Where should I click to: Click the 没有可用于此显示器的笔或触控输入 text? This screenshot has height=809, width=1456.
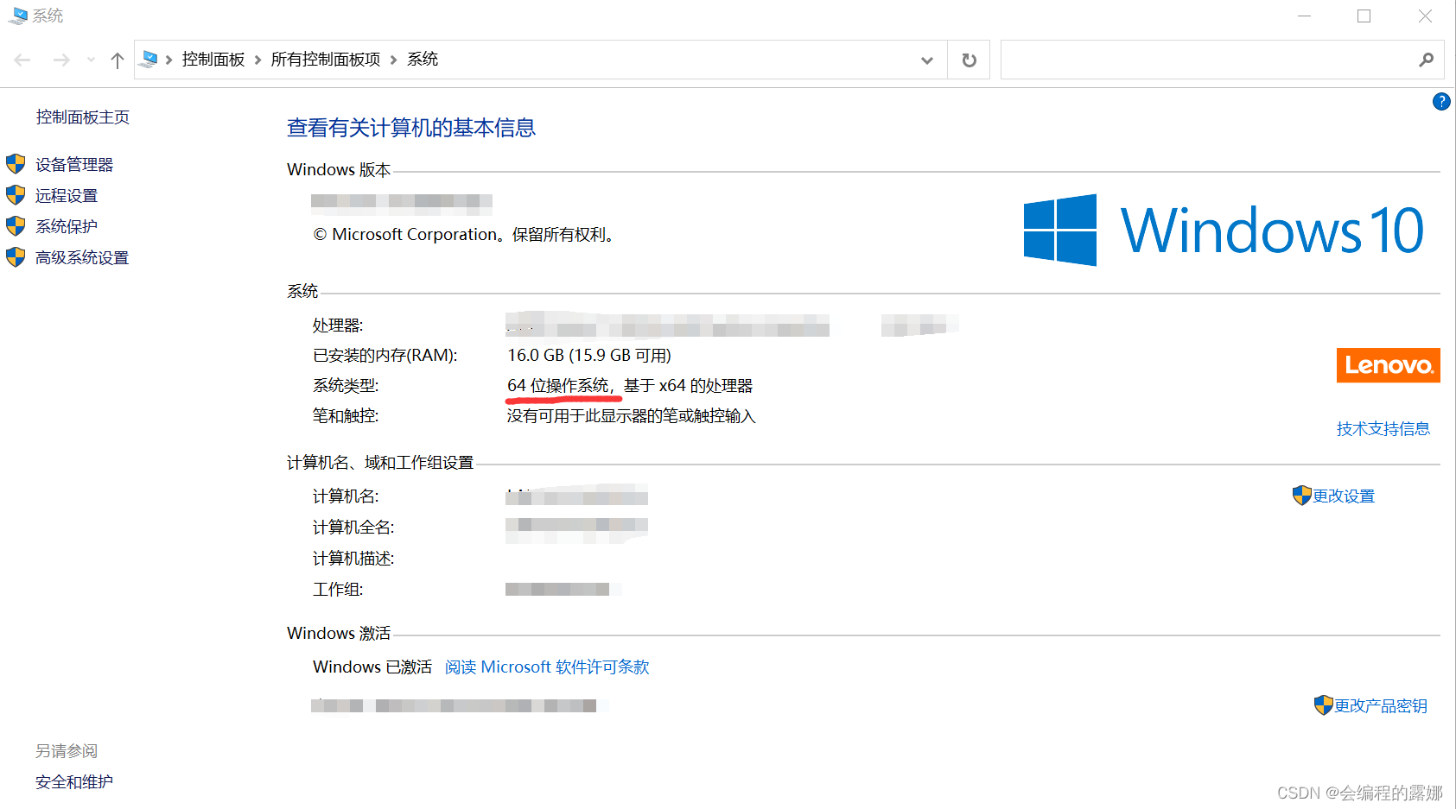click(x=631, y=416)
